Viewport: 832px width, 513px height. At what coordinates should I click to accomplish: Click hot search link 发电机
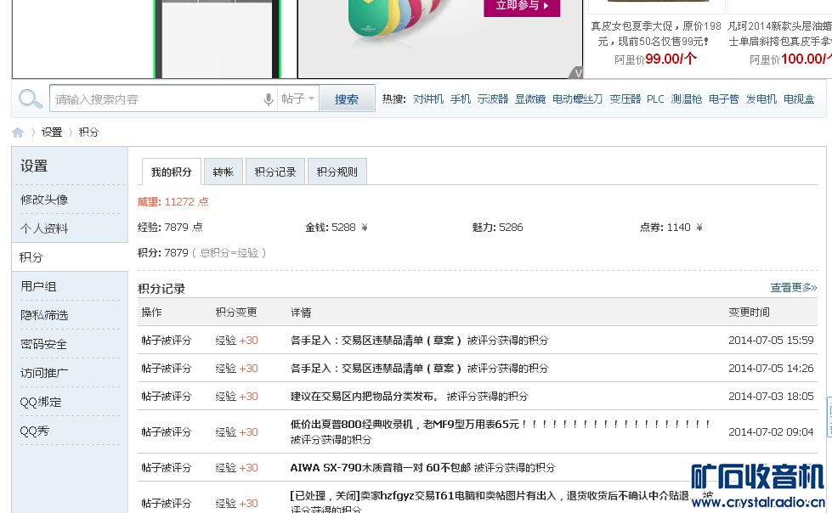(761, 99)
